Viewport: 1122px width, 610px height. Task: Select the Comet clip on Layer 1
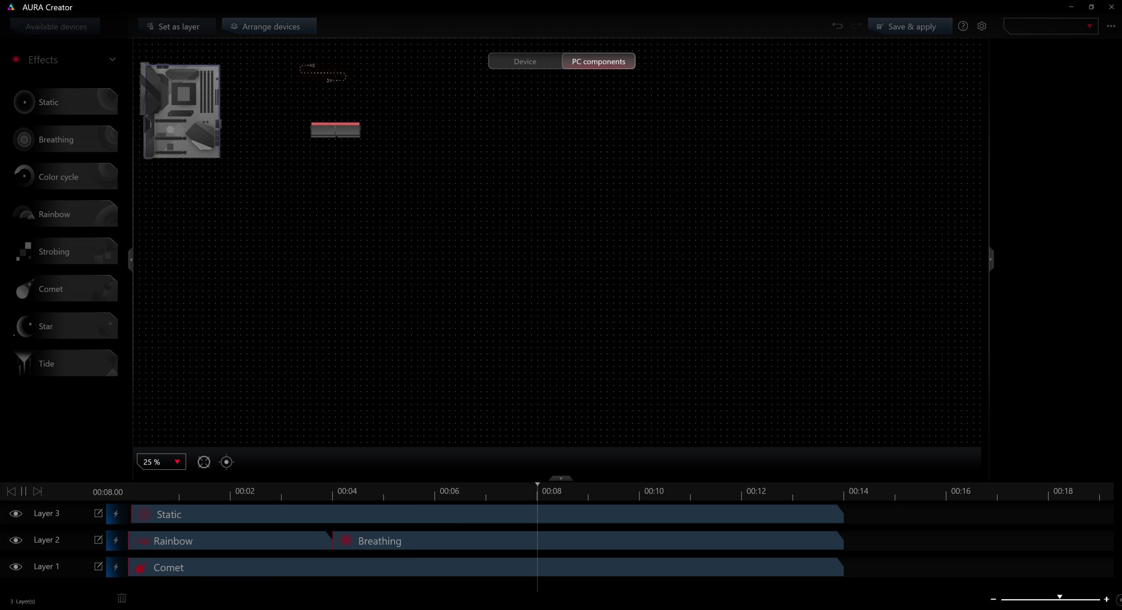click(x=486, y=567)
